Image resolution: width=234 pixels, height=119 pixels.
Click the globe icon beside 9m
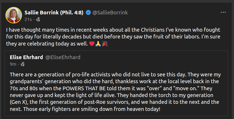23,64
